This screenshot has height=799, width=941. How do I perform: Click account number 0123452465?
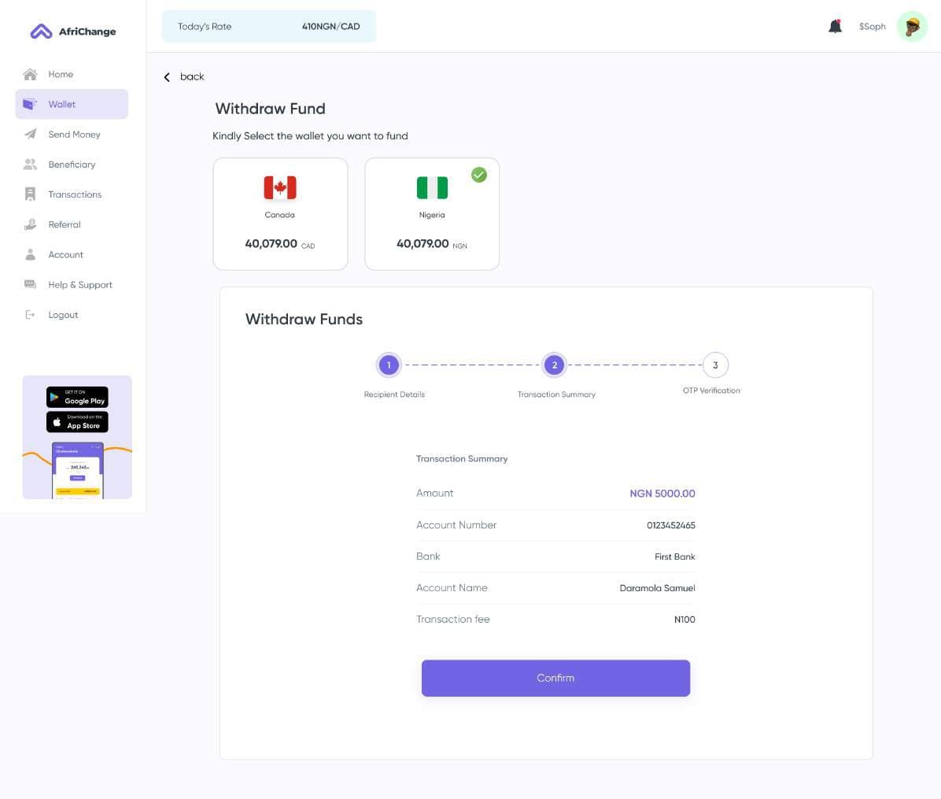tap(671, 525)
